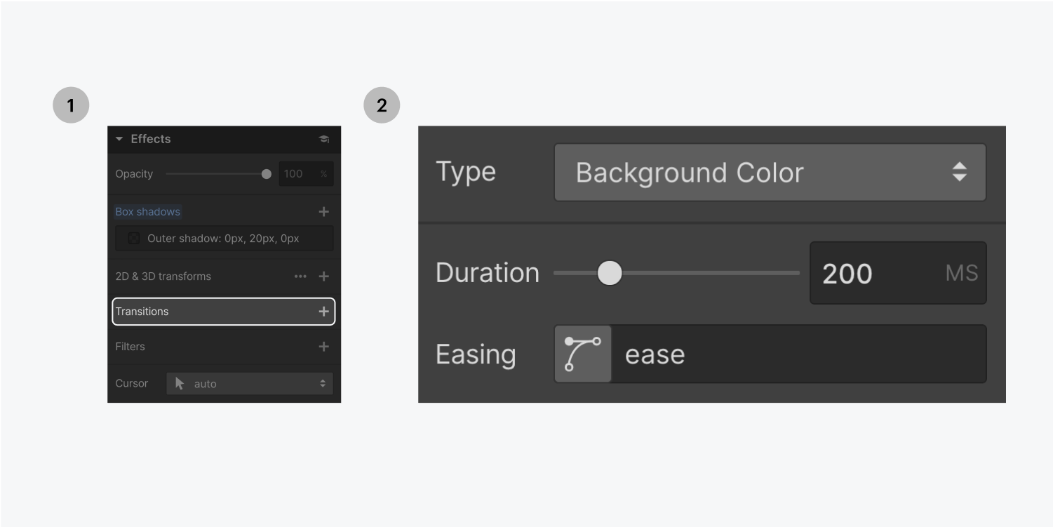The width and height of the screenshot is (1053, 527).
Task: Collapse the Effects section
Action: 119,139
